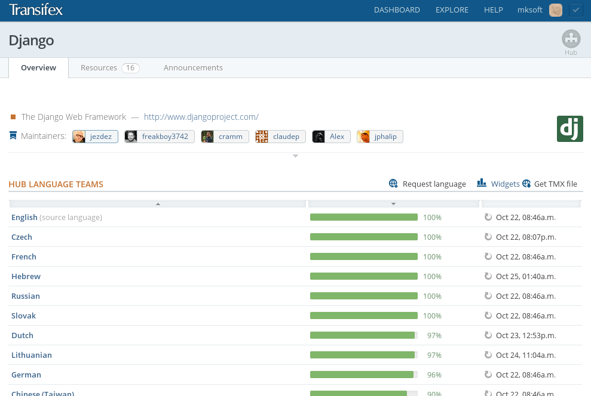The width and height of the screenshot is (591, 396).
Task: Click the claudep maintainer name
Action: tap(286, 137)
